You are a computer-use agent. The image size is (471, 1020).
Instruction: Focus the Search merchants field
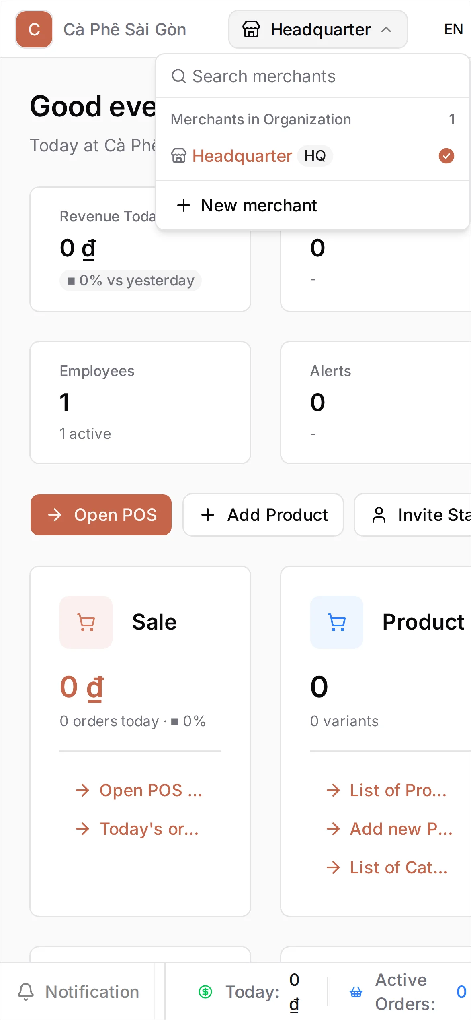point(313,76)
